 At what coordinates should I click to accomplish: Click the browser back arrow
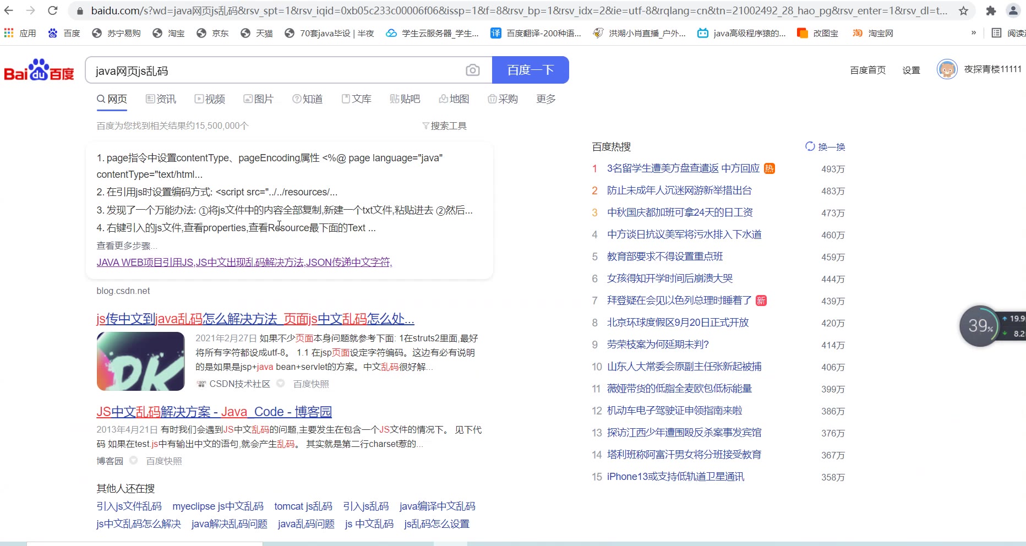click(9, 10)
